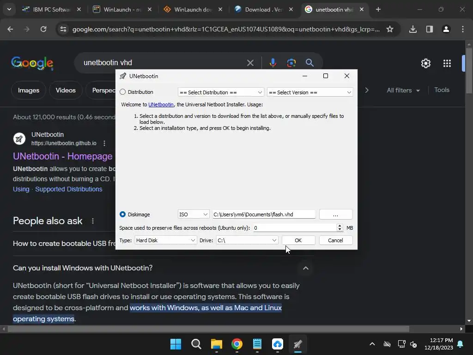Open the Supported Distributions sitelink
The width and height of the screenshot is (473, 355).
pos(69,189)
